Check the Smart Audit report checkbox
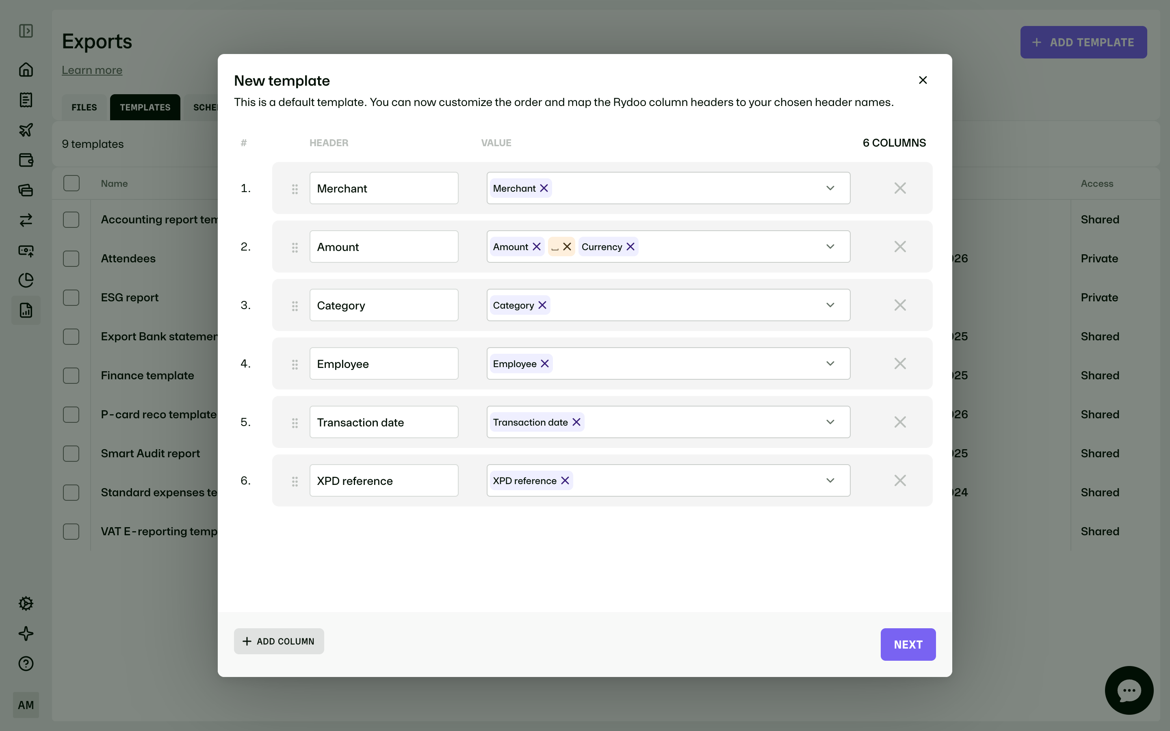The width and height of the screenshot is (1170, 731). [71, 454]
